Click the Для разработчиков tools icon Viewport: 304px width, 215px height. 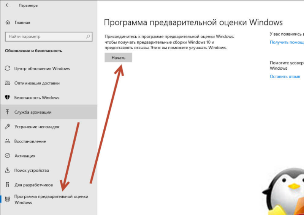pos(7,185)
